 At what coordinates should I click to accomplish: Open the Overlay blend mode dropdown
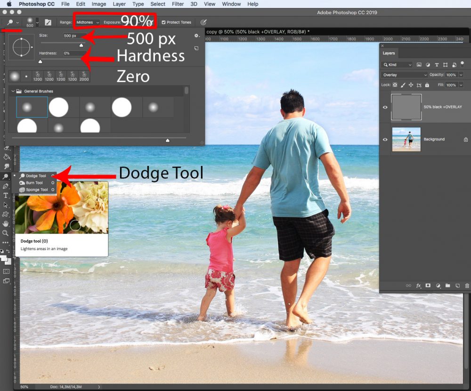404,75
